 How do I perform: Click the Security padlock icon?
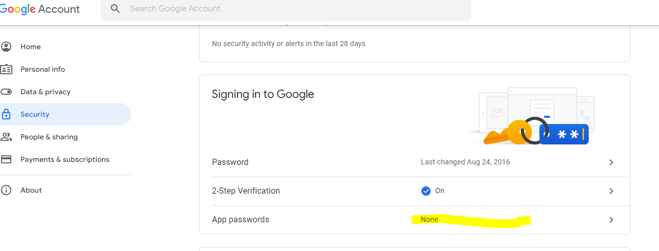pos(6,114)
